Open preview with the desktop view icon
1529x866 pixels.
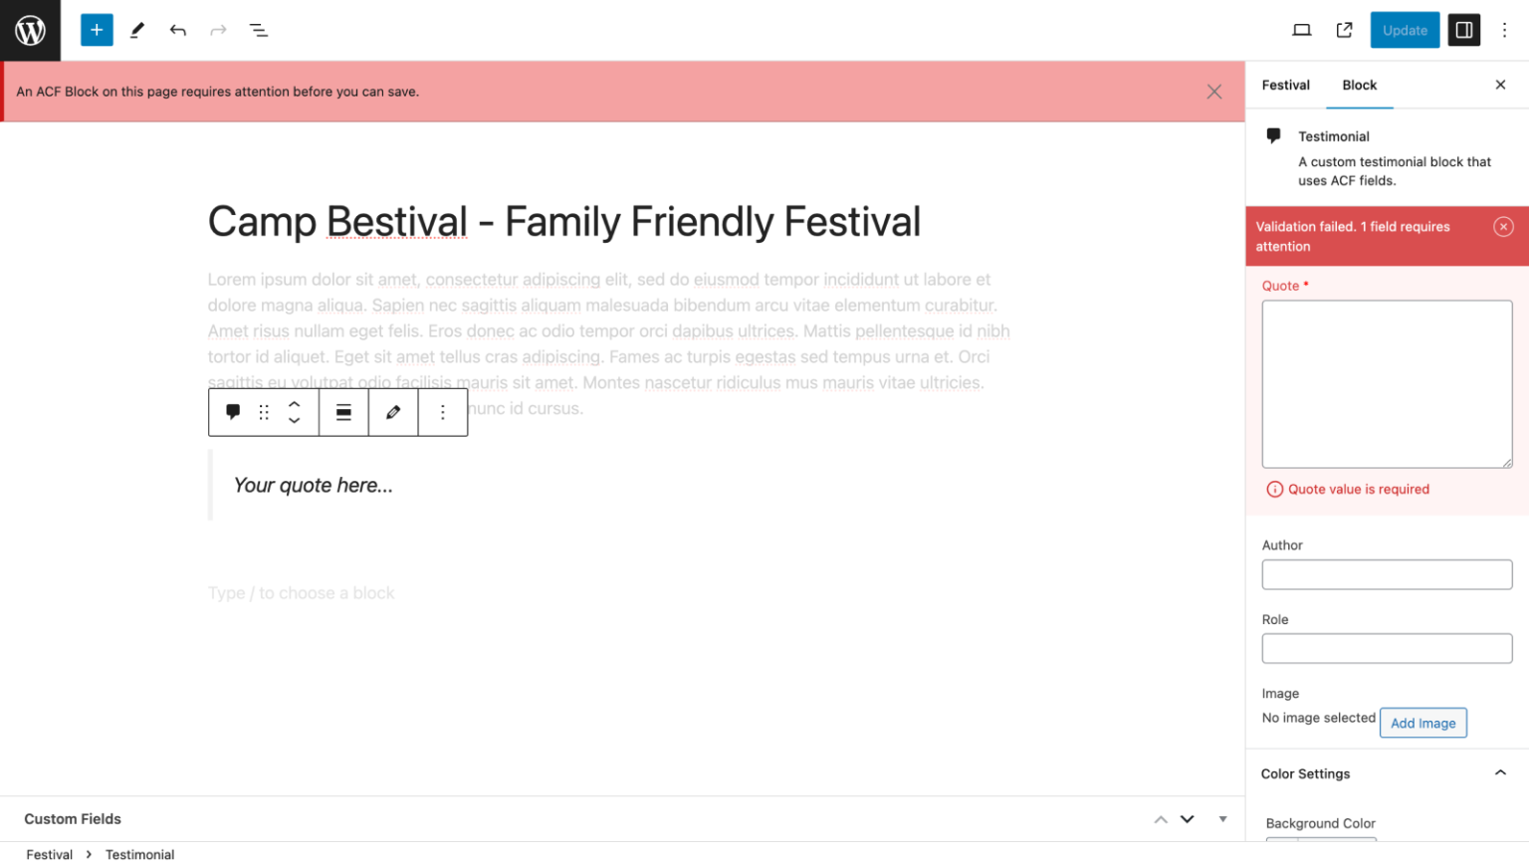pos(1301,30)
